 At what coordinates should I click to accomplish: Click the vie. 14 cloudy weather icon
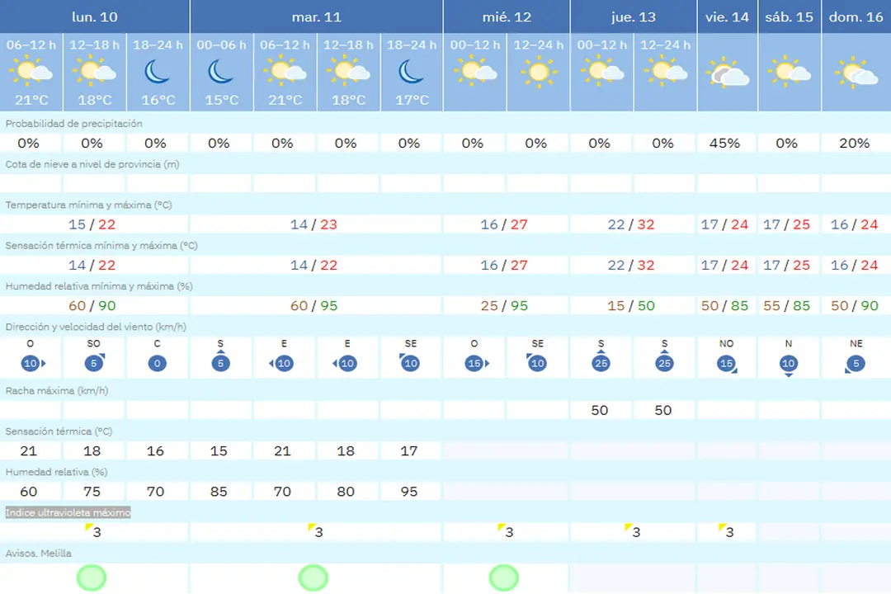pyautogui.click(x=728, y=73)
